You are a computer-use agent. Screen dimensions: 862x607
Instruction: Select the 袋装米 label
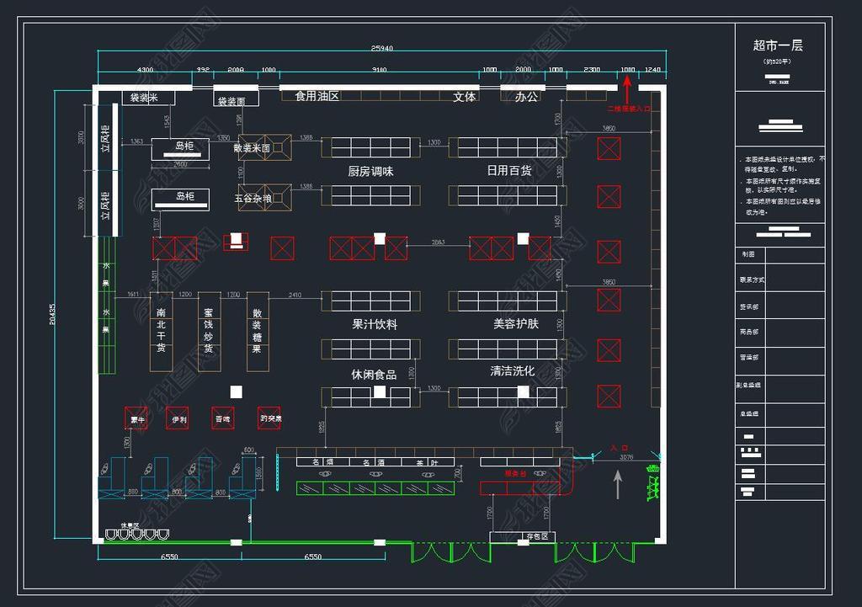pos(143,98)
